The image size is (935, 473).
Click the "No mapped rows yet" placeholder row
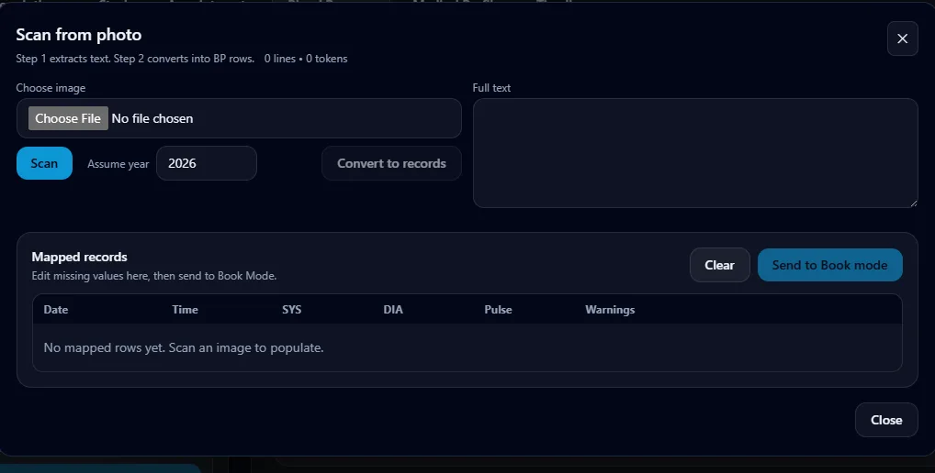point(184,347)
